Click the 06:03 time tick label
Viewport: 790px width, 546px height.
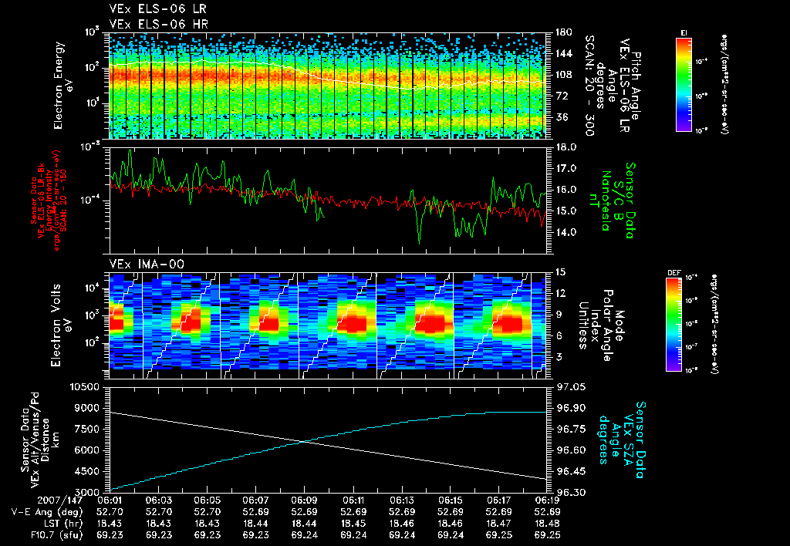click(x=159, y=501)
